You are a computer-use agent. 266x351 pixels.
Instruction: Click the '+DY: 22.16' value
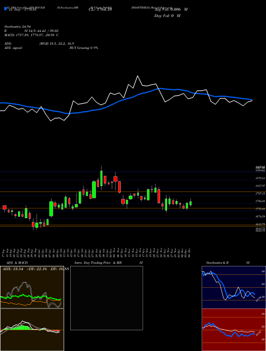[x=37, y=269]
